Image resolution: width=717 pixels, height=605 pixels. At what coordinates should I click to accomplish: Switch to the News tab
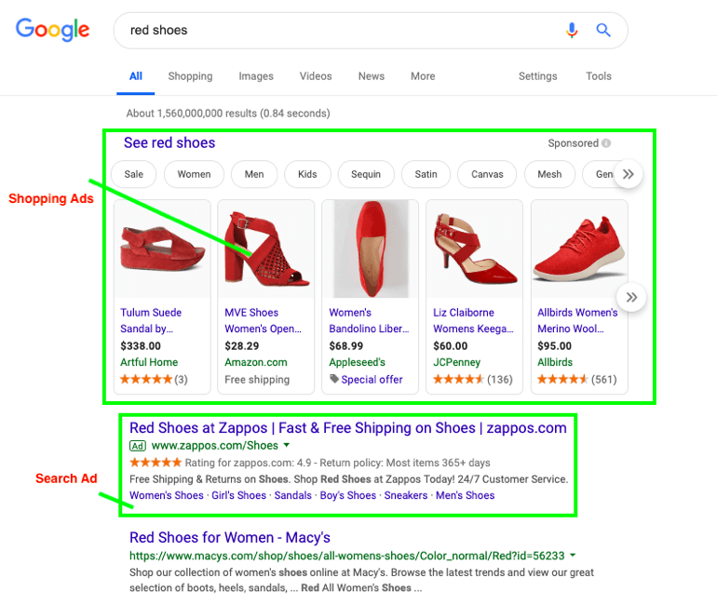pos(372,76)
